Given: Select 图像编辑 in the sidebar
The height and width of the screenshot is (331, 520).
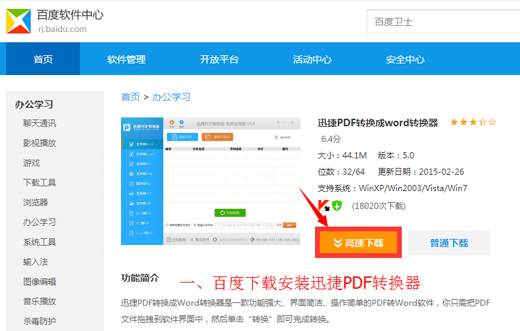Looking at the screenshot, I should (40, 282).
